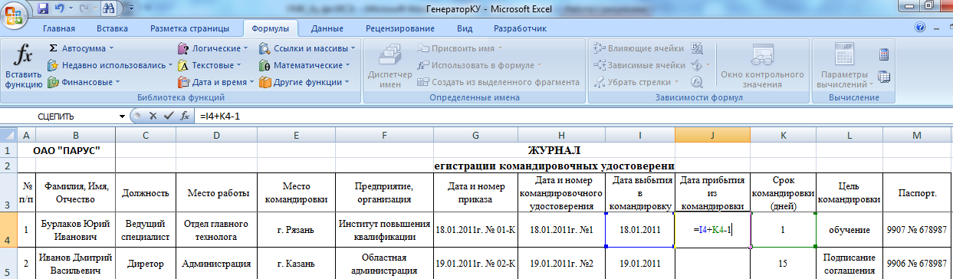Open Другие функции dropdown
Viewport: 953px width, 279px height.
pos(304,82)
